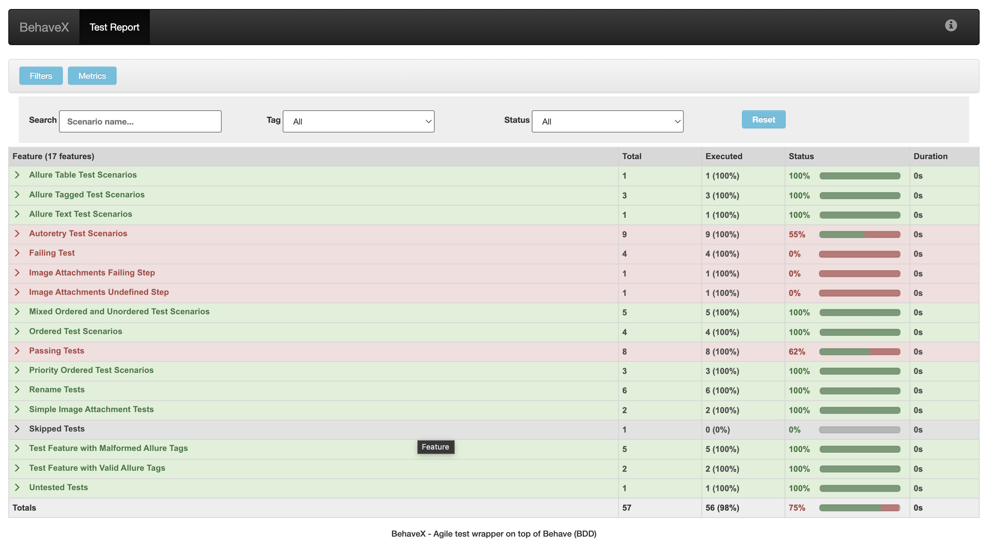Click the info icon in header

pos(950,25)
